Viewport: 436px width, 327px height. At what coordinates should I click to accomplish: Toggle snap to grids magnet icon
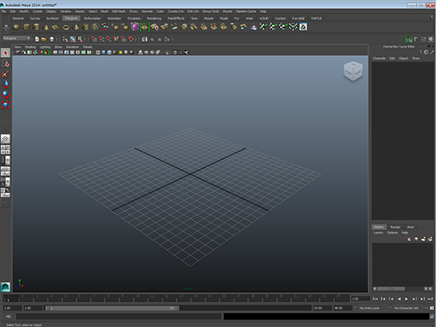[94, 39]
